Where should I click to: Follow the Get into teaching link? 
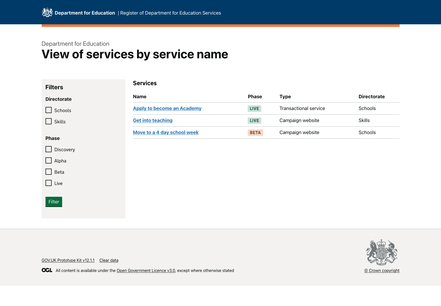point(153,120)
